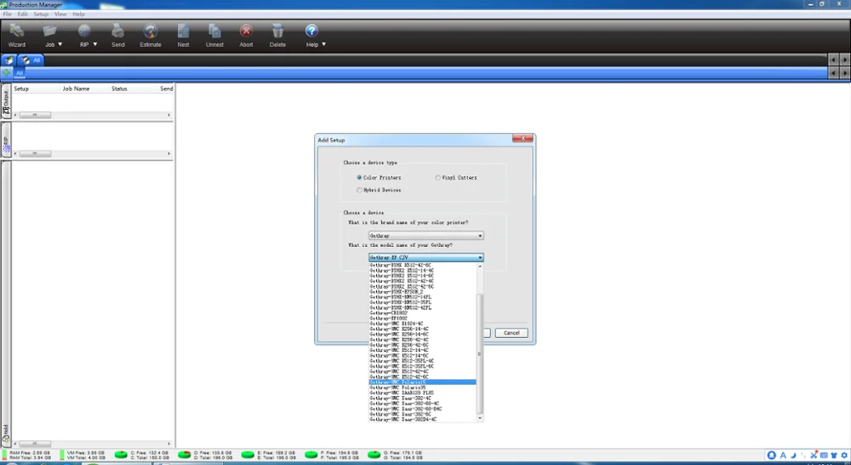Expand the Help toolbar dropdown arrow
Viewport: 851px width, 465px height.
[324, 44]
